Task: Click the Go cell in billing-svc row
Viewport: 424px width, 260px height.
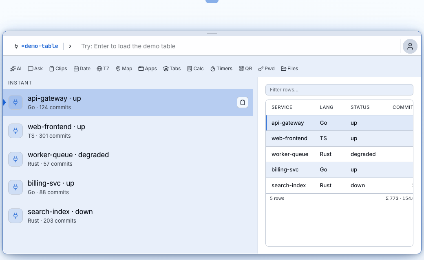Action: [323, 169]
